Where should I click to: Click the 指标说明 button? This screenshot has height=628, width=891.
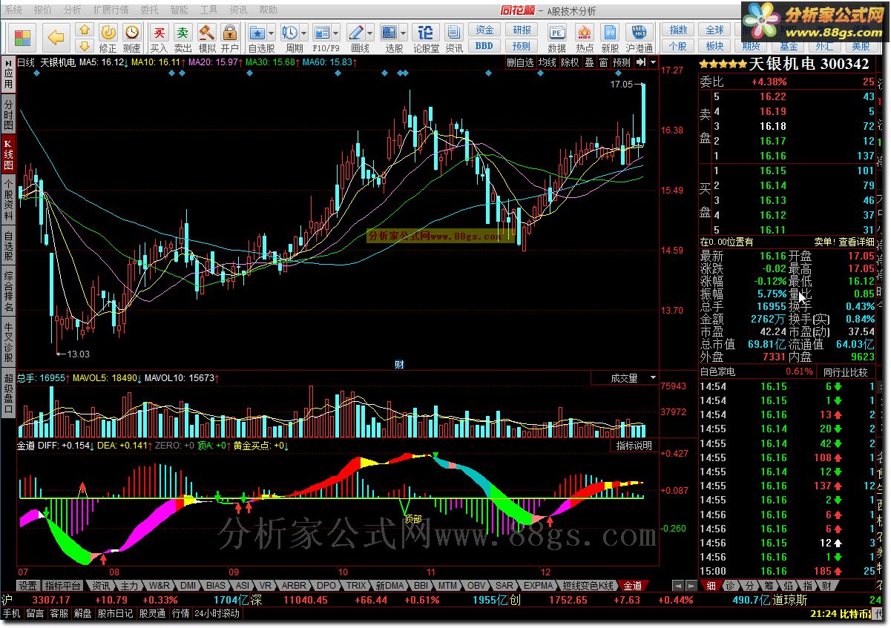click(634, 446)
